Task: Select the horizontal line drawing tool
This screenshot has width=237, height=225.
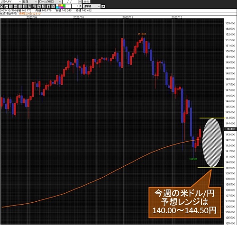Action: (x=16, y=6)
